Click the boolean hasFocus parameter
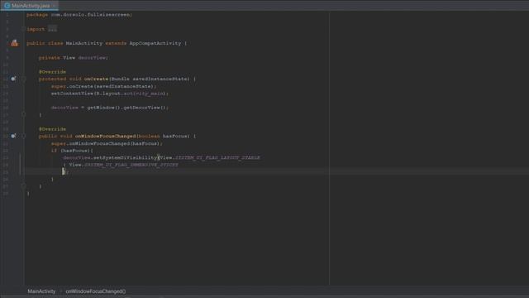 164,136
